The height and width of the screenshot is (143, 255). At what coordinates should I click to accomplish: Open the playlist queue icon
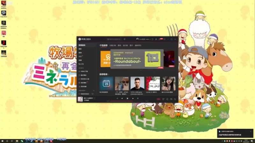[175, 99]
